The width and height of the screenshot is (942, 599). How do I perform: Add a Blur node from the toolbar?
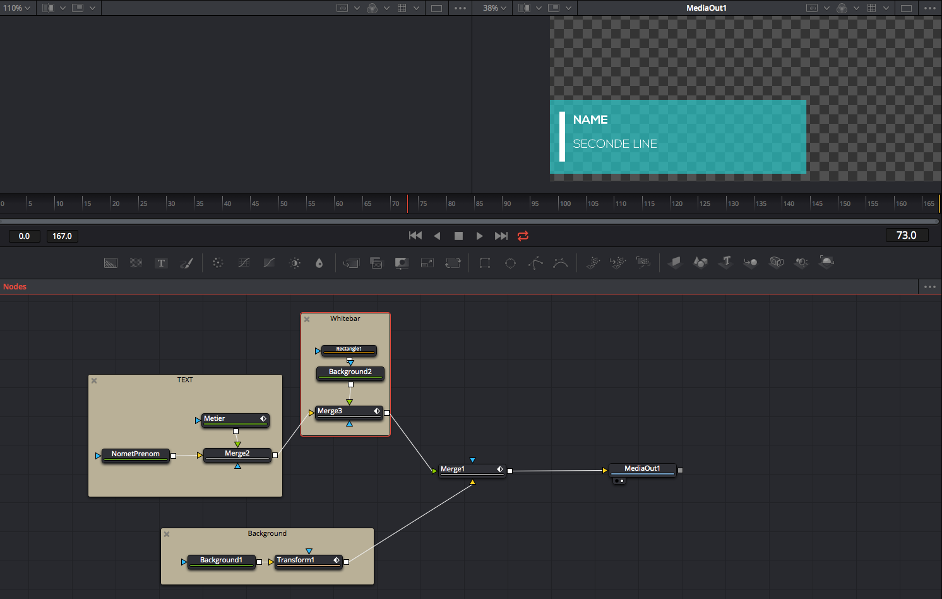(319, 263)
